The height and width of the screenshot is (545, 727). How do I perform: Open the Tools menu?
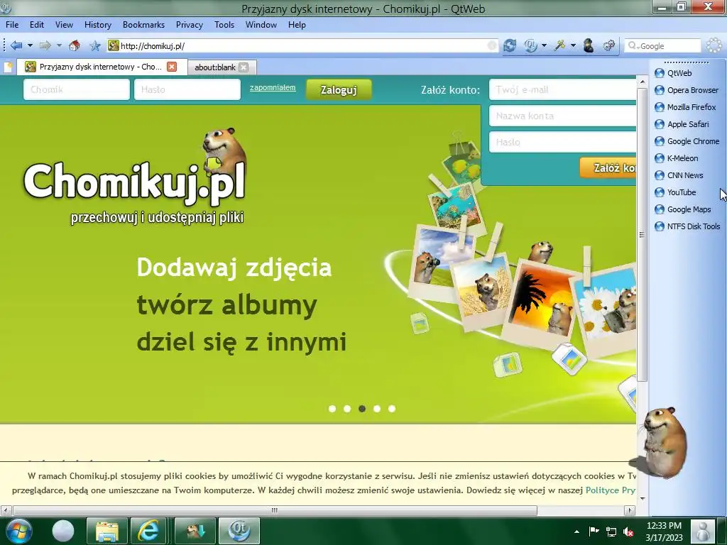(224, 25)
